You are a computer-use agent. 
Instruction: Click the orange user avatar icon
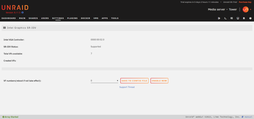click(245, 10)
